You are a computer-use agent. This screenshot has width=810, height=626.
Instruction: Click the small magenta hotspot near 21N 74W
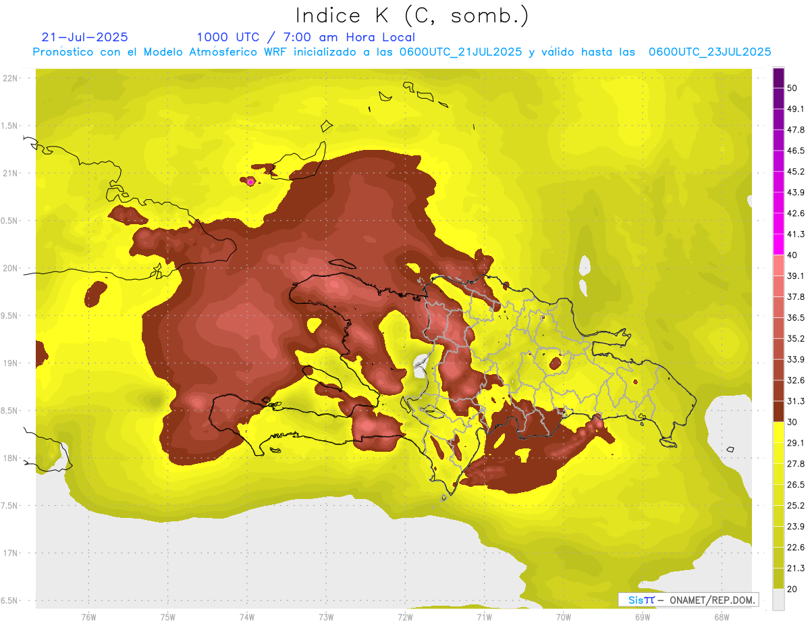coord(250,182)
